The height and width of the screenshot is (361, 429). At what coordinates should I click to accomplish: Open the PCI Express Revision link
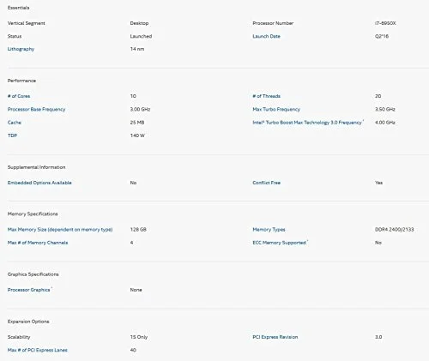pyautogui.click(x=275, y=337)
